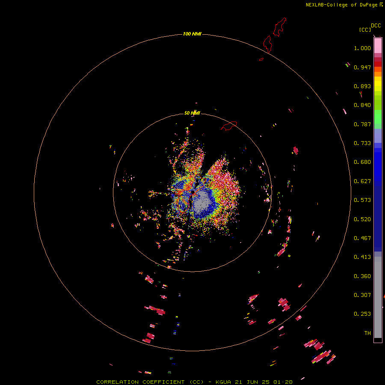The height and width of the screenshot is (385, 385).
Task: Select the 0.573 legend value
Action: (362, 200)
